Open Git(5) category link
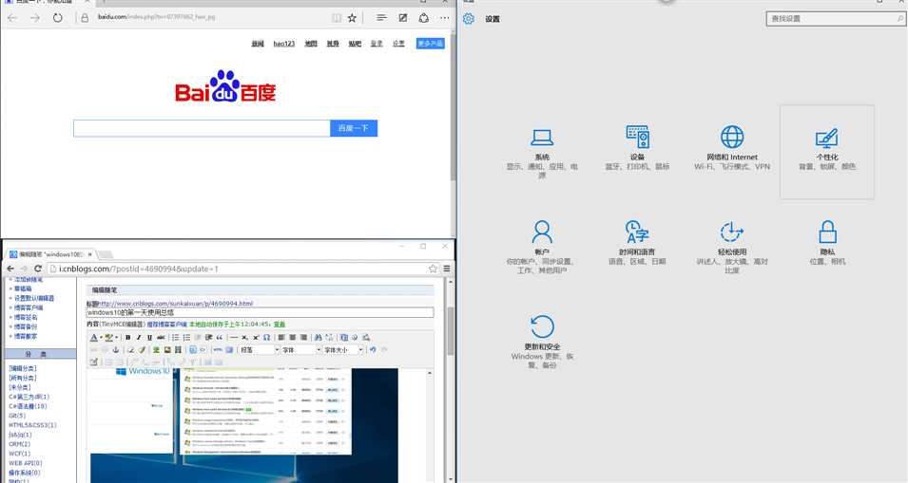The image size is (908, 483). pyautogui.click(x=17, y=416)
